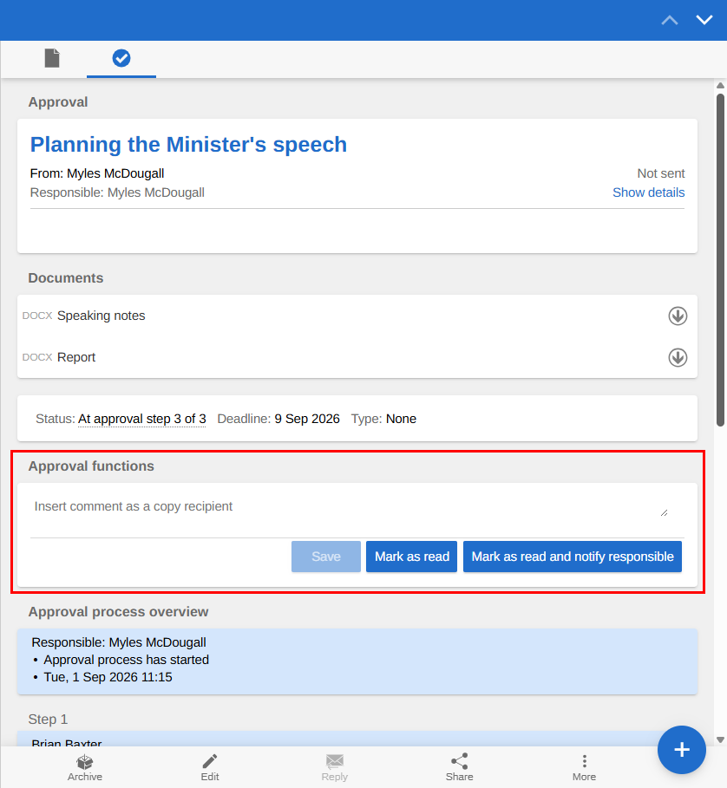Open Planning the Minister's speech title
Screen dimensions: 727x788
point(188,145)
